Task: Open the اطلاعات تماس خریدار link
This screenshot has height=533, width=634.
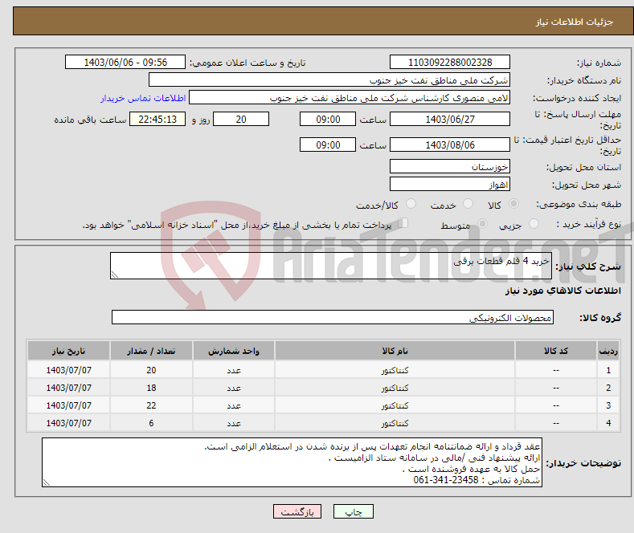Action: tap(143, 98)
